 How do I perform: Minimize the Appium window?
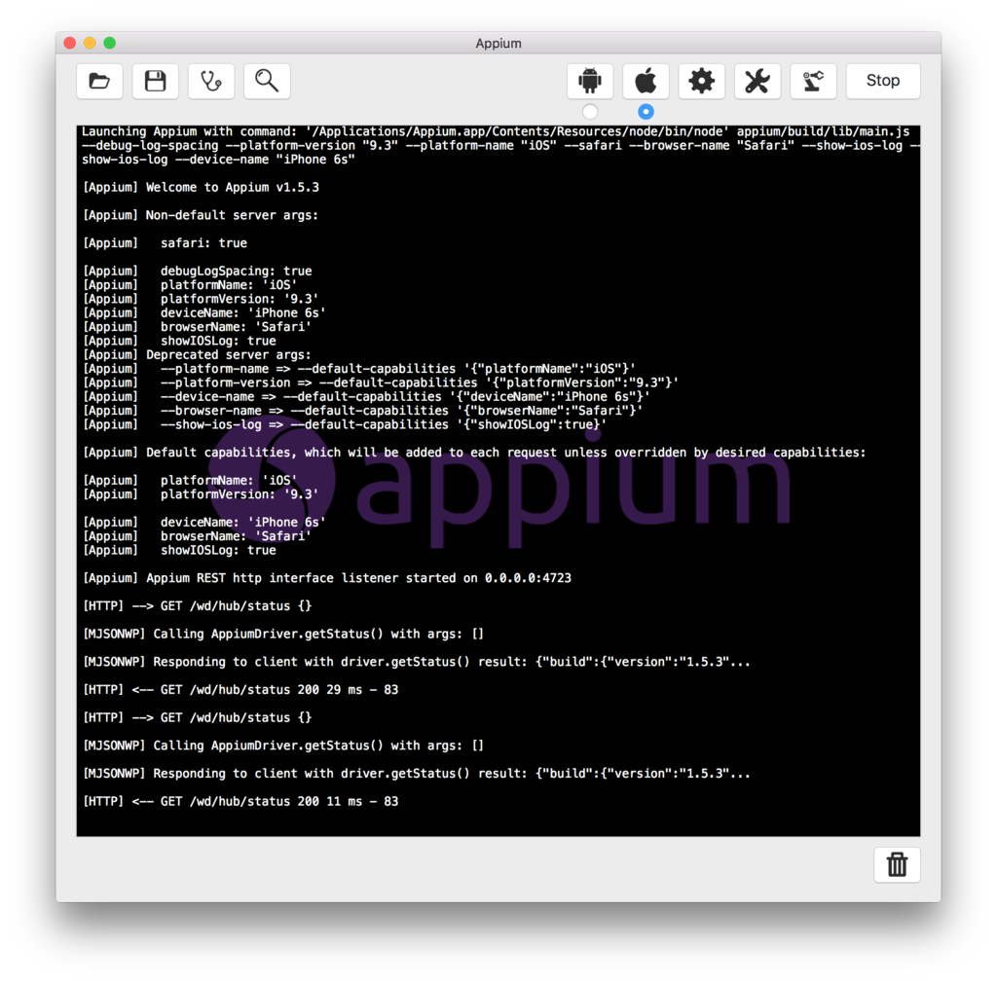click(90, 43)
